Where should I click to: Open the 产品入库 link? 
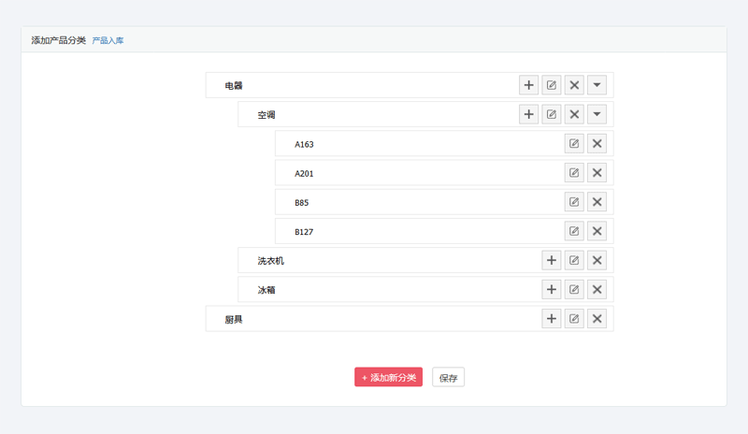(x=108, y=40)
